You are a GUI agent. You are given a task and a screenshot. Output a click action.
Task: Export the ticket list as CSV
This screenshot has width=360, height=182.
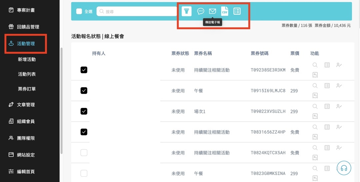tap(225, 11)
